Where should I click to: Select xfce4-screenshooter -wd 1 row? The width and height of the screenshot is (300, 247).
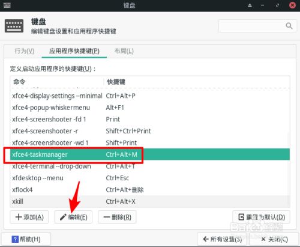[150, 142]
